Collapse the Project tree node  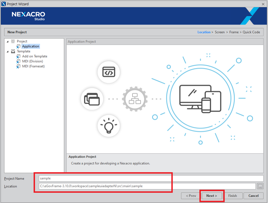point(7,41)
